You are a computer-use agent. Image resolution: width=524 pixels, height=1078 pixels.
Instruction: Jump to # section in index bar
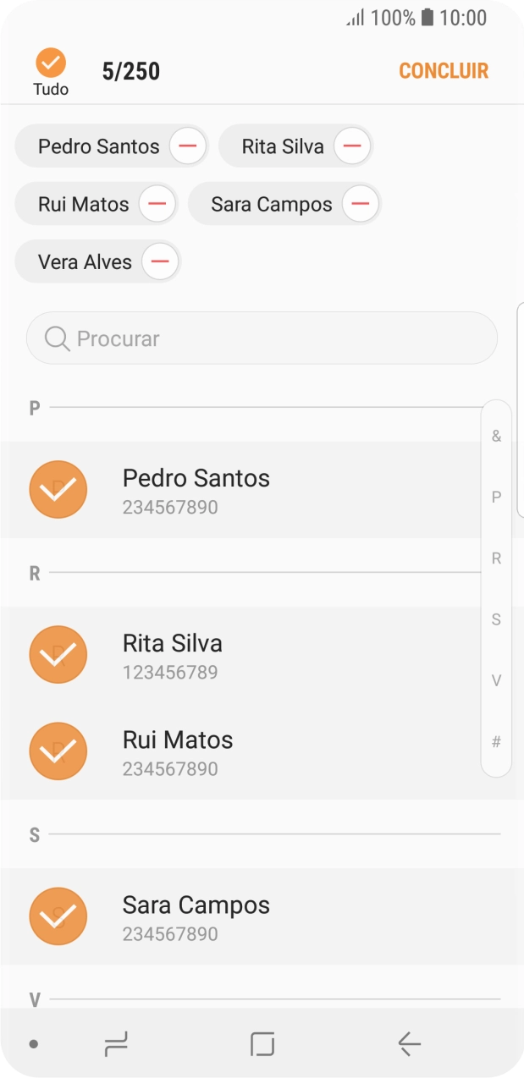[x=496, y=742]
